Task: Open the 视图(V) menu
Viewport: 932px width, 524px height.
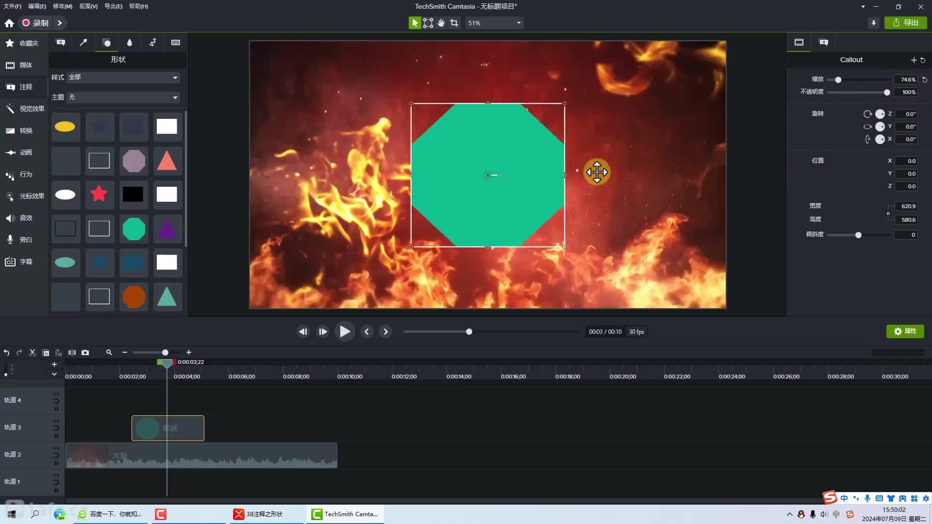Action: click(x=88, y=6)
